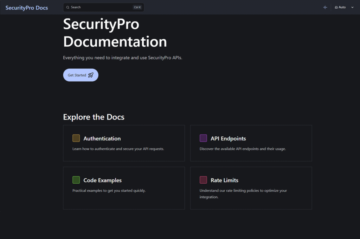Viewport: 360px width, 239px height.
Task: Select the yellow Authentication card icon
Action: tap(76, 138)
